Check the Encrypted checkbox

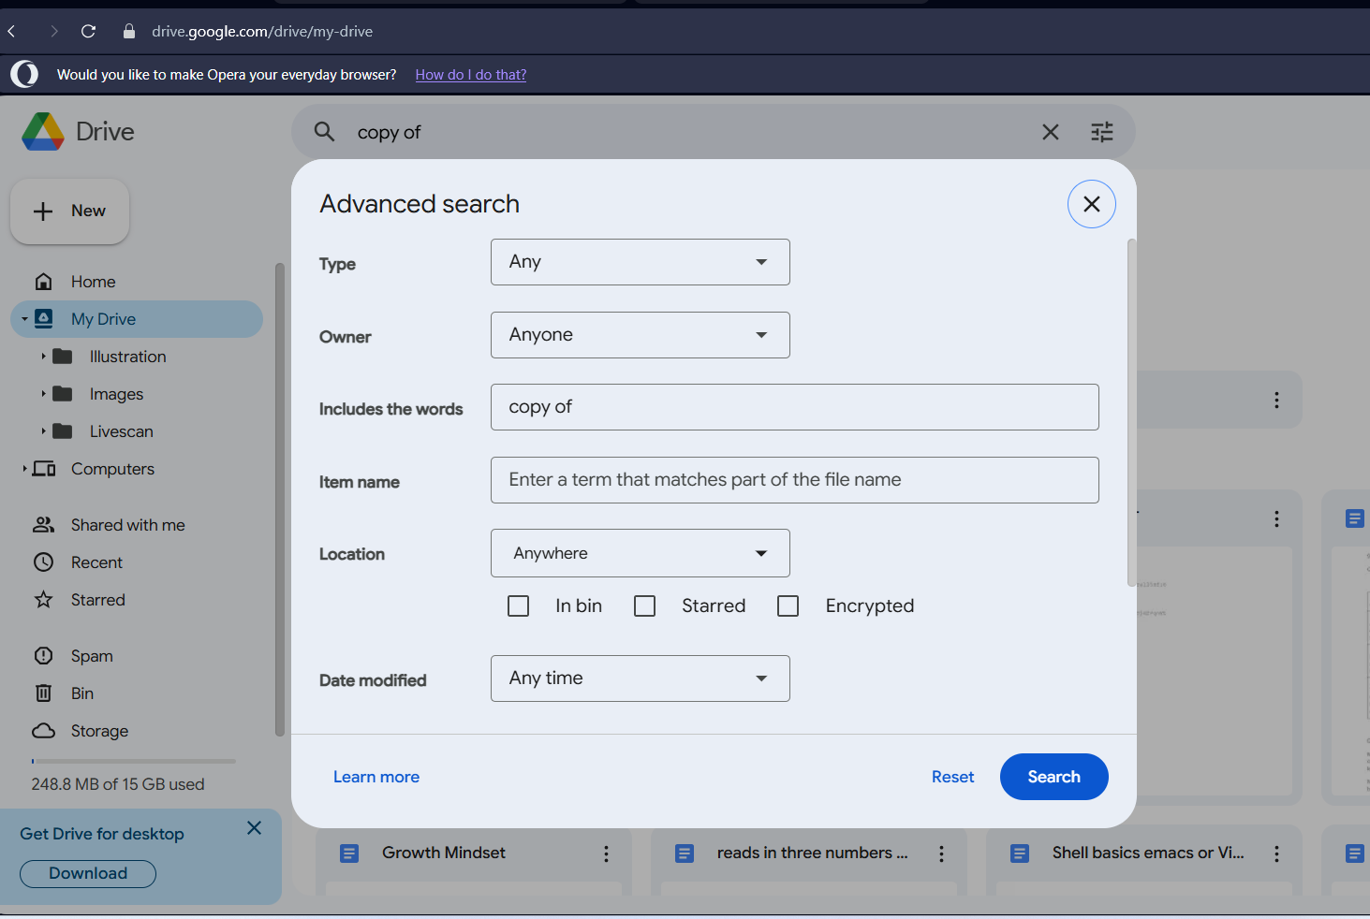point(788,606)
